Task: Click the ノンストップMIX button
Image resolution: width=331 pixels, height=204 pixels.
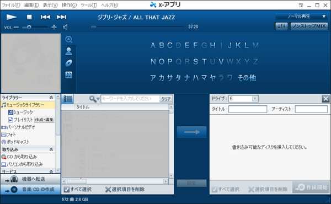Action: point(309,26)
